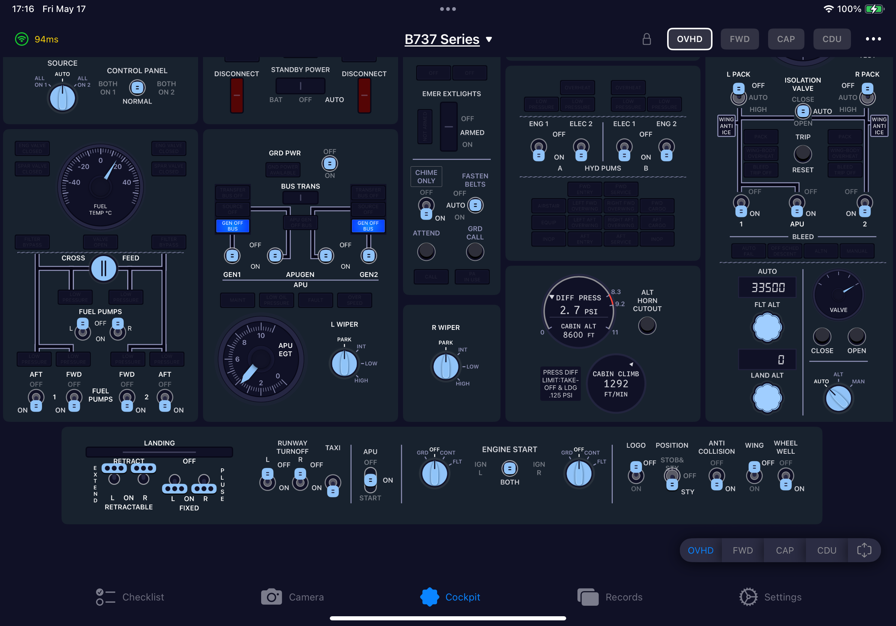Rotate the left ENGINE START selector knob
This screenshot has width=896, height=626.
(x=435, y=473)
